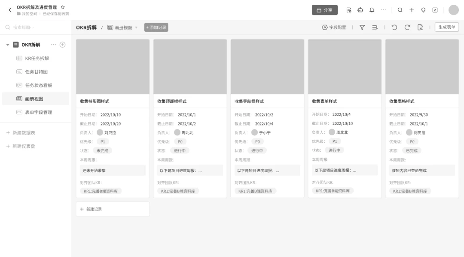Click the back arrow icon
This screenshot has height=257, width=464.
(10, 10)
